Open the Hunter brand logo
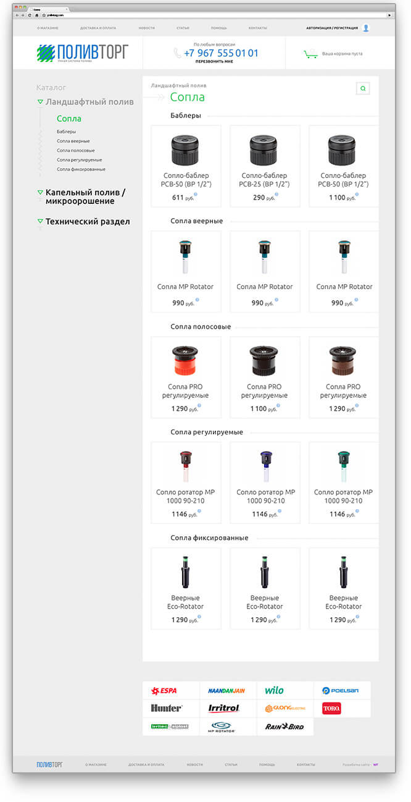411x802 pixels. [x=167, y=708]
